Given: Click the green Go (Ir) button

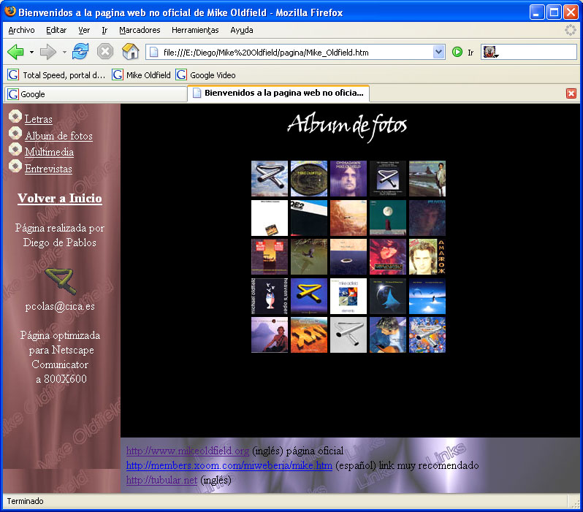Looking at the screenshot, I should pyautogui.click(x=457, y=52).
